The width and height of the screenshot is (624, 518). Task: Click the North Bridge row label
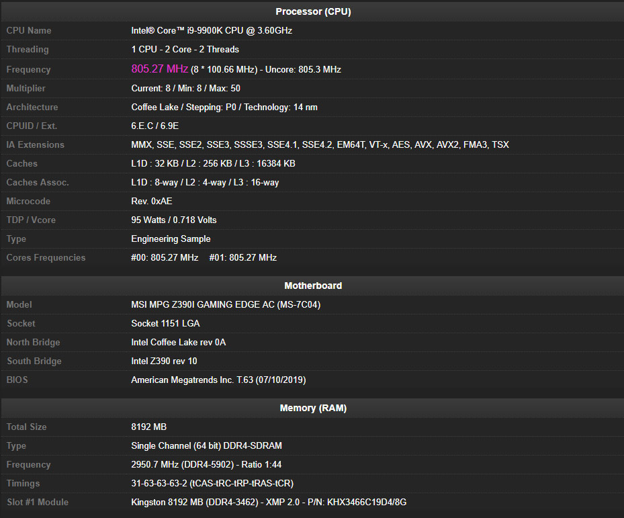point(33,343)
